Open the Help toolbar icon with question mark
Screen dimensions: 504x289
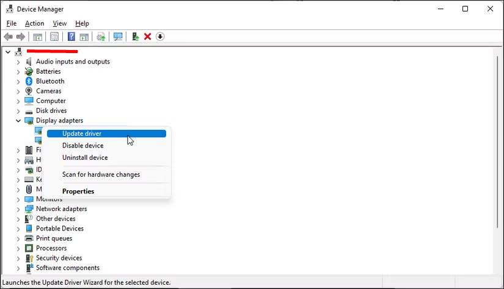pyautogui.click(x=71, y=37)
